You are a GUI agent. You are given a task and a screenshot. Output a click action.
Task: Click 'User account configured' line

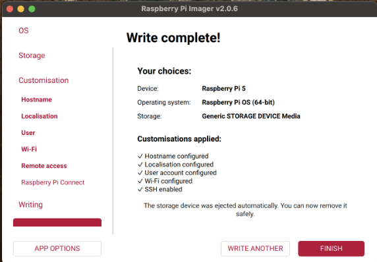pyautogui.click(x=177, y=172)
